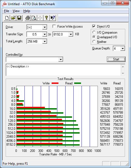This screenshot has width=131, height=168.
Task: Click inside the Description text field
Action: [x=64, y=70]
